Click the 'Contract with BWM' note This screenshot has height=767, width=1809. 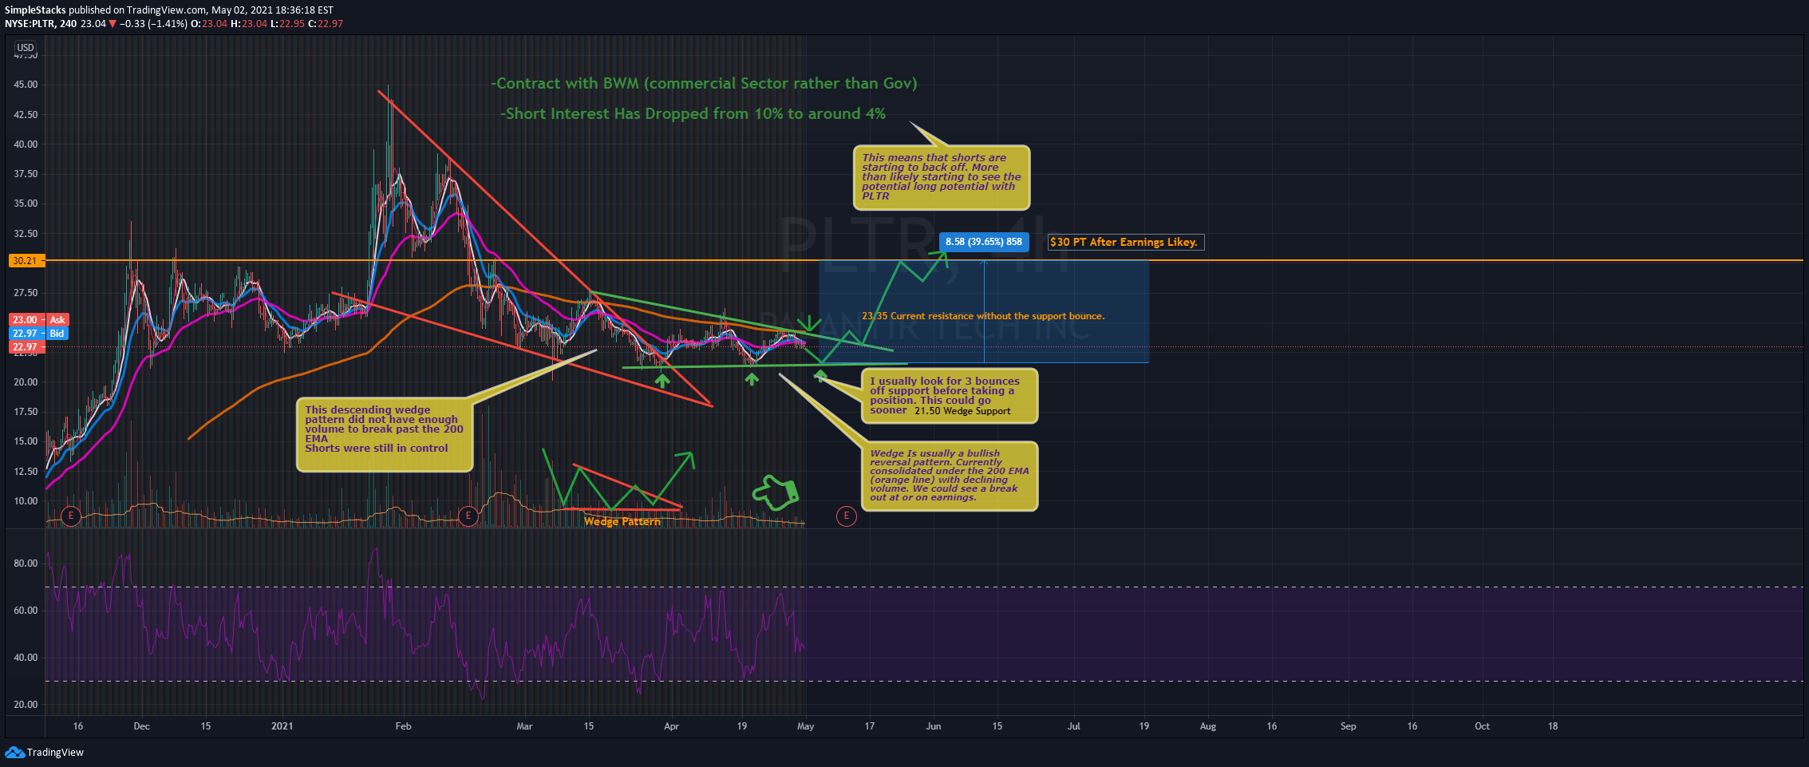tap(705, 83)
